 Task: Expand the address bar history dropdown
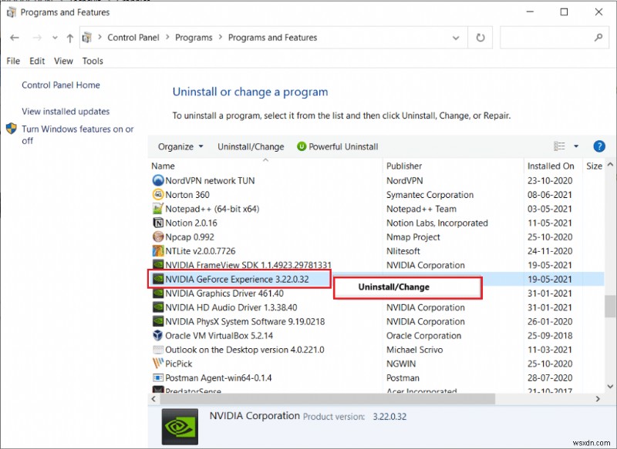pyautogui.click(x=456, y=38)
